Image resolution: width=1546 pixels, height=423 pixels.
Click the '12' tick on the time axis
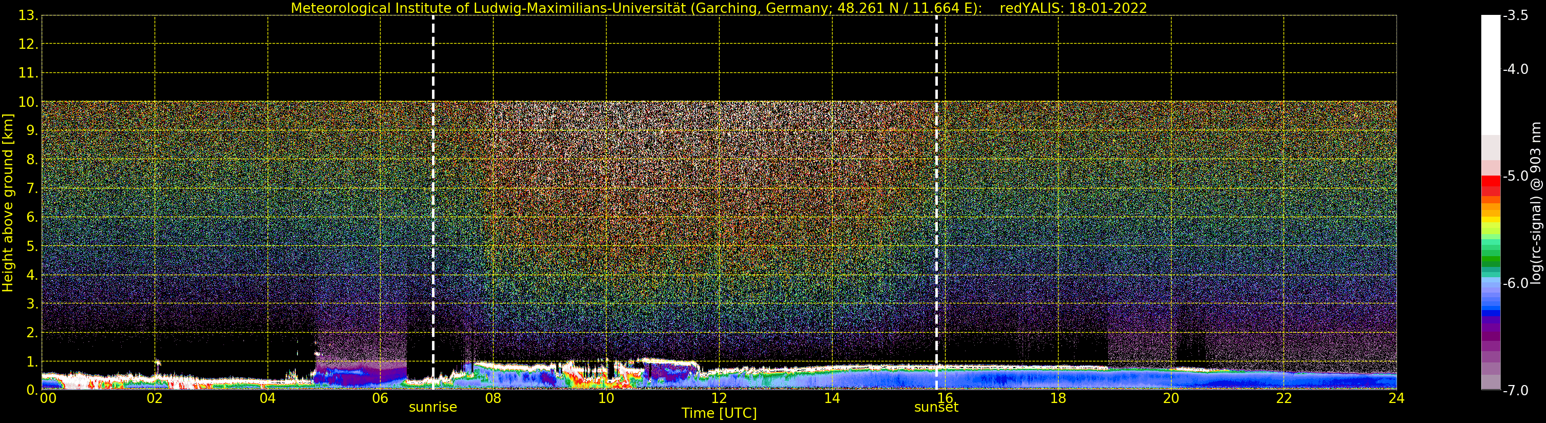pyautogui.click(x=719, y=398)
